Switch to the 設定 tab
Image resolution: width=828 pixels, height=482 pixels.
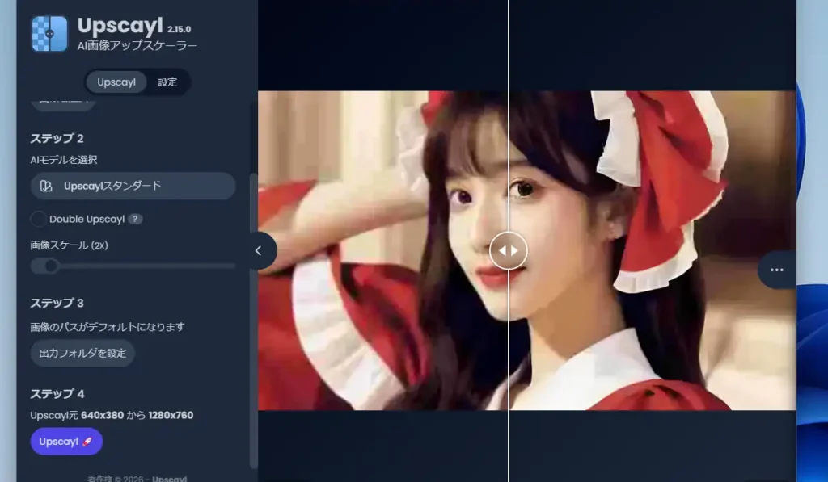click(x=167, y=82)
